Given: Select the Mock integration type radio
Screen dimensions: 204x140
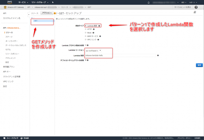Looking at the screenshot, I should coord(86,33).
